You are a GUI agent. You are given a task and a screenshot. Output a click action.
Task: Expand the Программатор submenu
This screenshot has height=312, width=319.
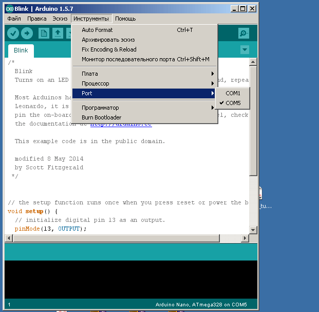point(144,108)
